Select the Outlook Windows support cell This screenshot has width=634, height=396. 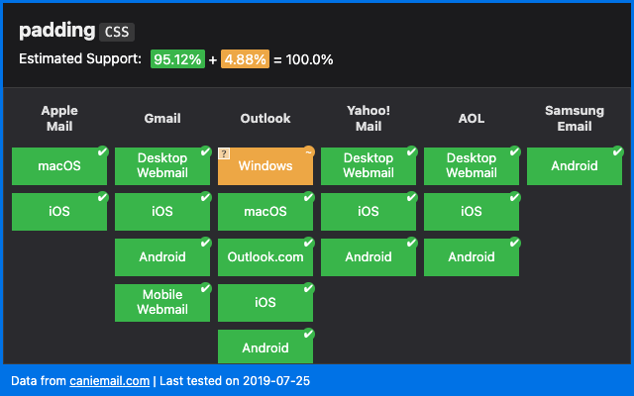[x=265, y=166]
